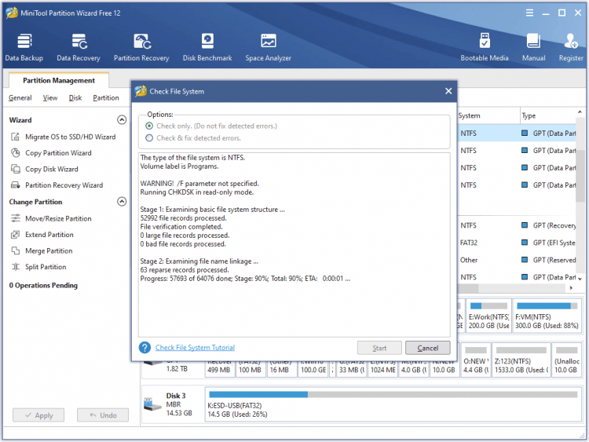Open Partition Recovery tool
The image size is (589, 442).
(141, 47)
